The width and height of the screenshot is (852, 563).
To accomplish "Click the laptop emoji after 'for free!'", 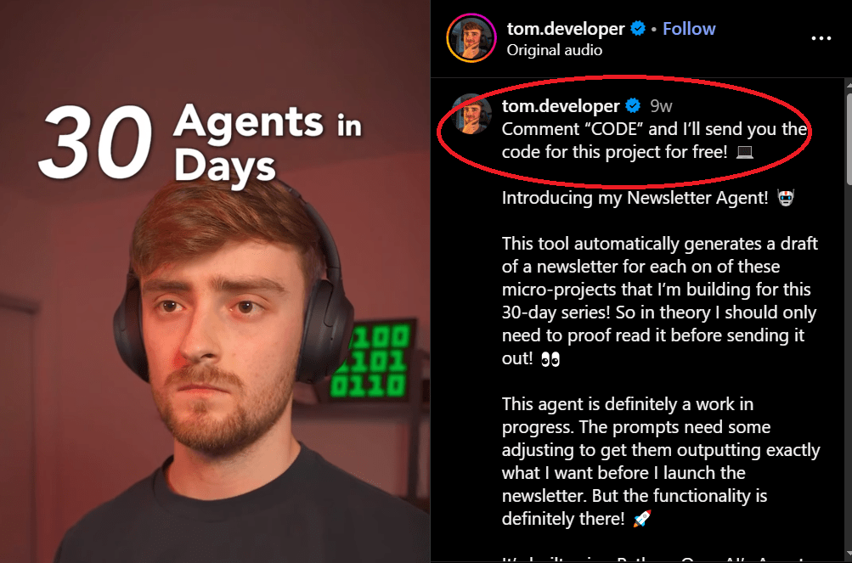I will click(744, 152).
